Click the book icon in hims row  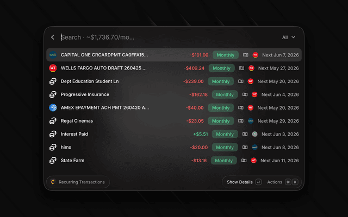[x=245, y=147]
